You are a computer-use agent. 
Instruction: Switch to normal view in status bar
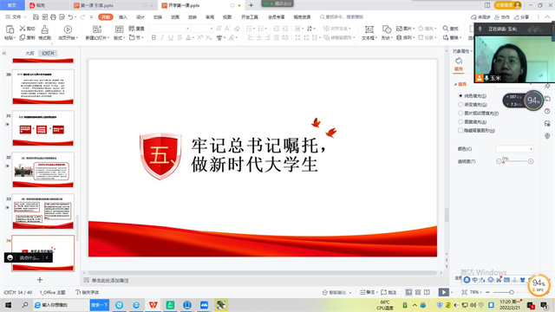pos(408,292)
